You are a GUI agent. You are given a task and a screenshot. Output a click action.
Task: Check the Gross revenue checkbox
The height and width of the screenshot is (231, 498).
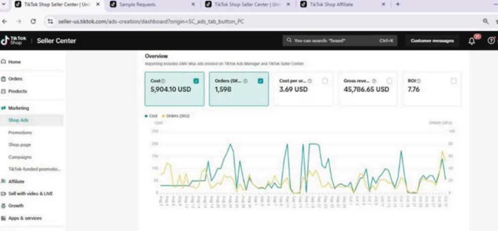(x=389, y=81)
